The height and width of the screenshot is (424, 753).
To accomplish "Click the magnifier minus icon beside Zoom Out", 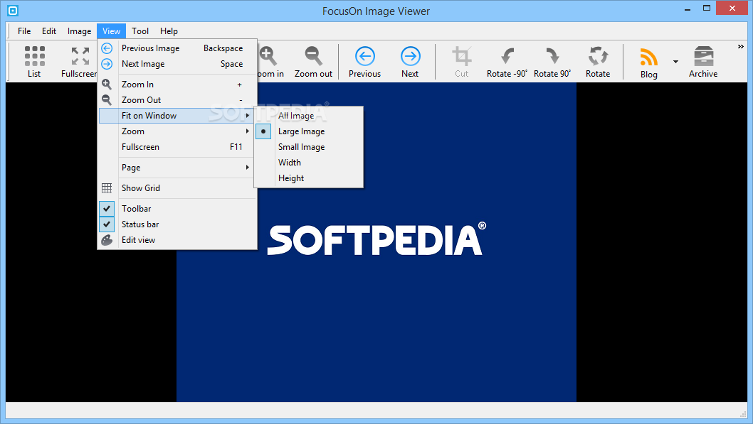I will point(107,99).
